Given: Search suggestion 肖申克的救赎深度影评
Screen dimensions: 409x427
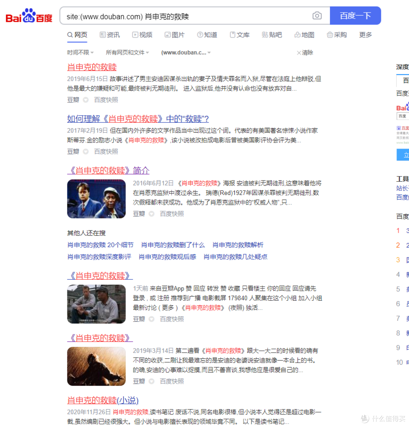Looking at the screenshot, I should (99, 257).
